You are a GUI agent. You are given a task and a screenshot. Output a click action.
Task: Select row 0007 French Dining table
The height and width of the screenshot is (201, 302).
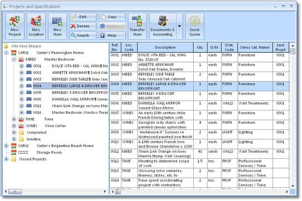[199, 115]
